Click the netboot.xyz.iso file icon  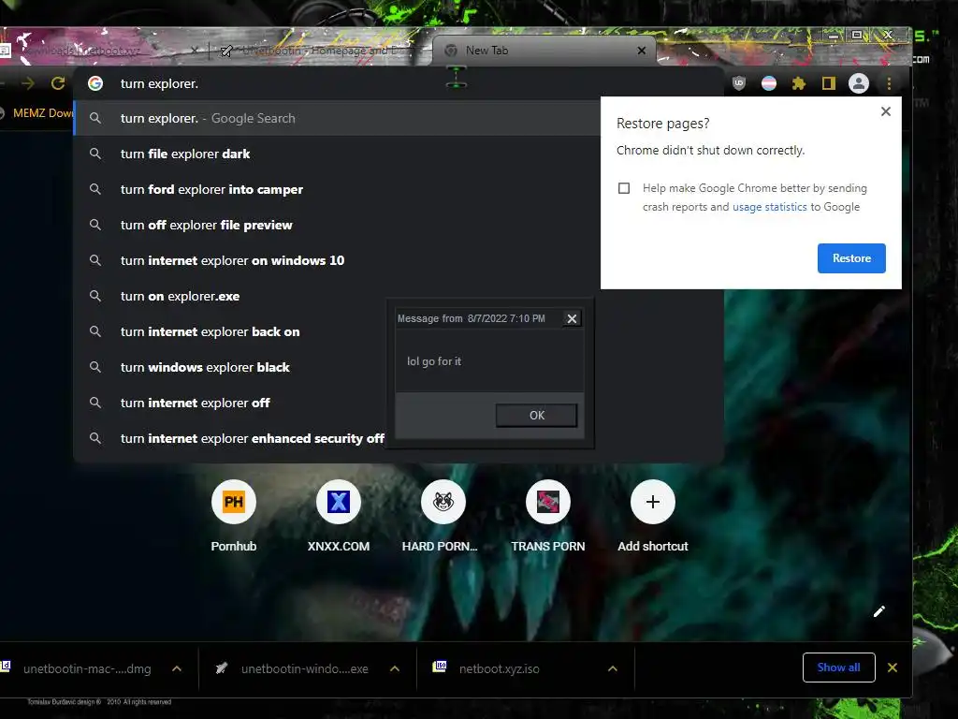[x=440, y=667]
